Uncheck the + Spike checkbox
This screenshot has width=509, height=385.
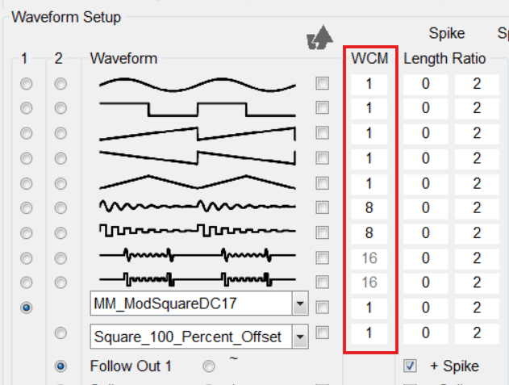410,366
